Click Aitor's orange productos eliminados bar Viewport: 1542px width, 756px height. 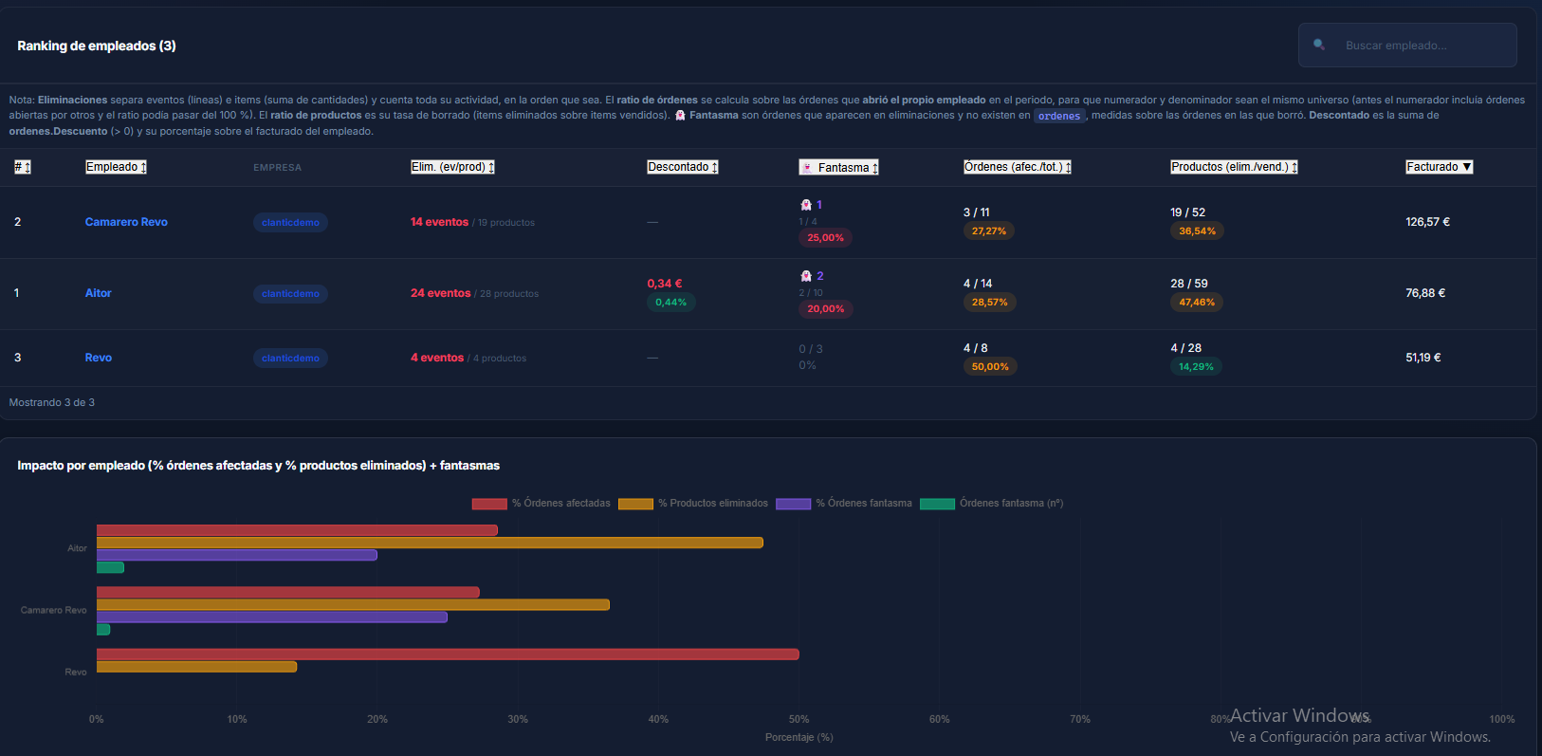(430, 543)
